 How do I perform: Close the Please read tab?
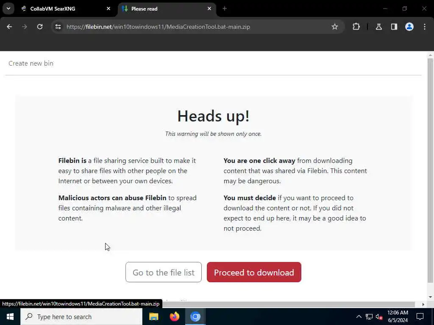209,8
